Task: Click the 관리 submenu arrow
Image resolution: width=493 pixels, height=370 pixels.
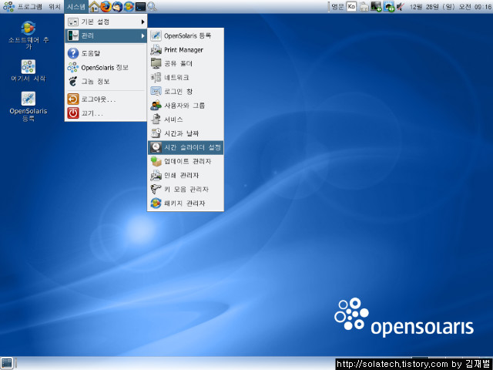Action: tap(143, 36)
